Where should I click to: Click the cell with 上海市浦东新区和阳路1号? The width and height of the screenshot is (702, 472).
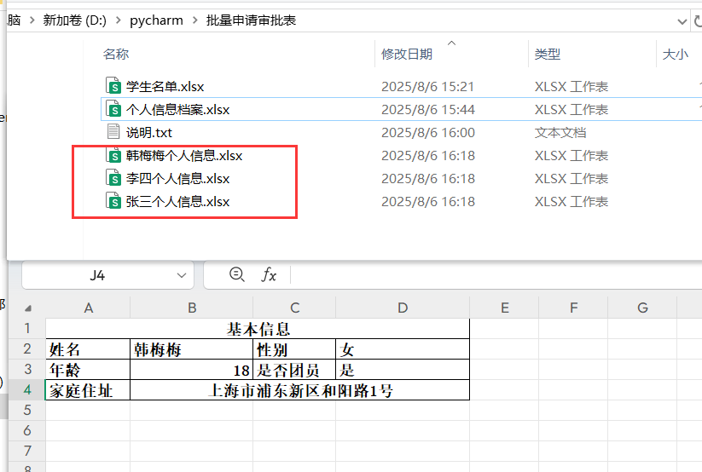point(300,390)
